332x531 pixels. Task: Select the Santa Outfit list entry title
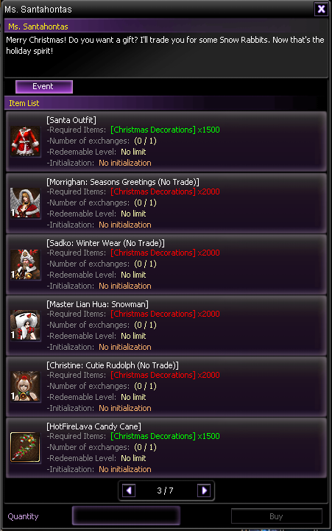(x=71, y=120)
